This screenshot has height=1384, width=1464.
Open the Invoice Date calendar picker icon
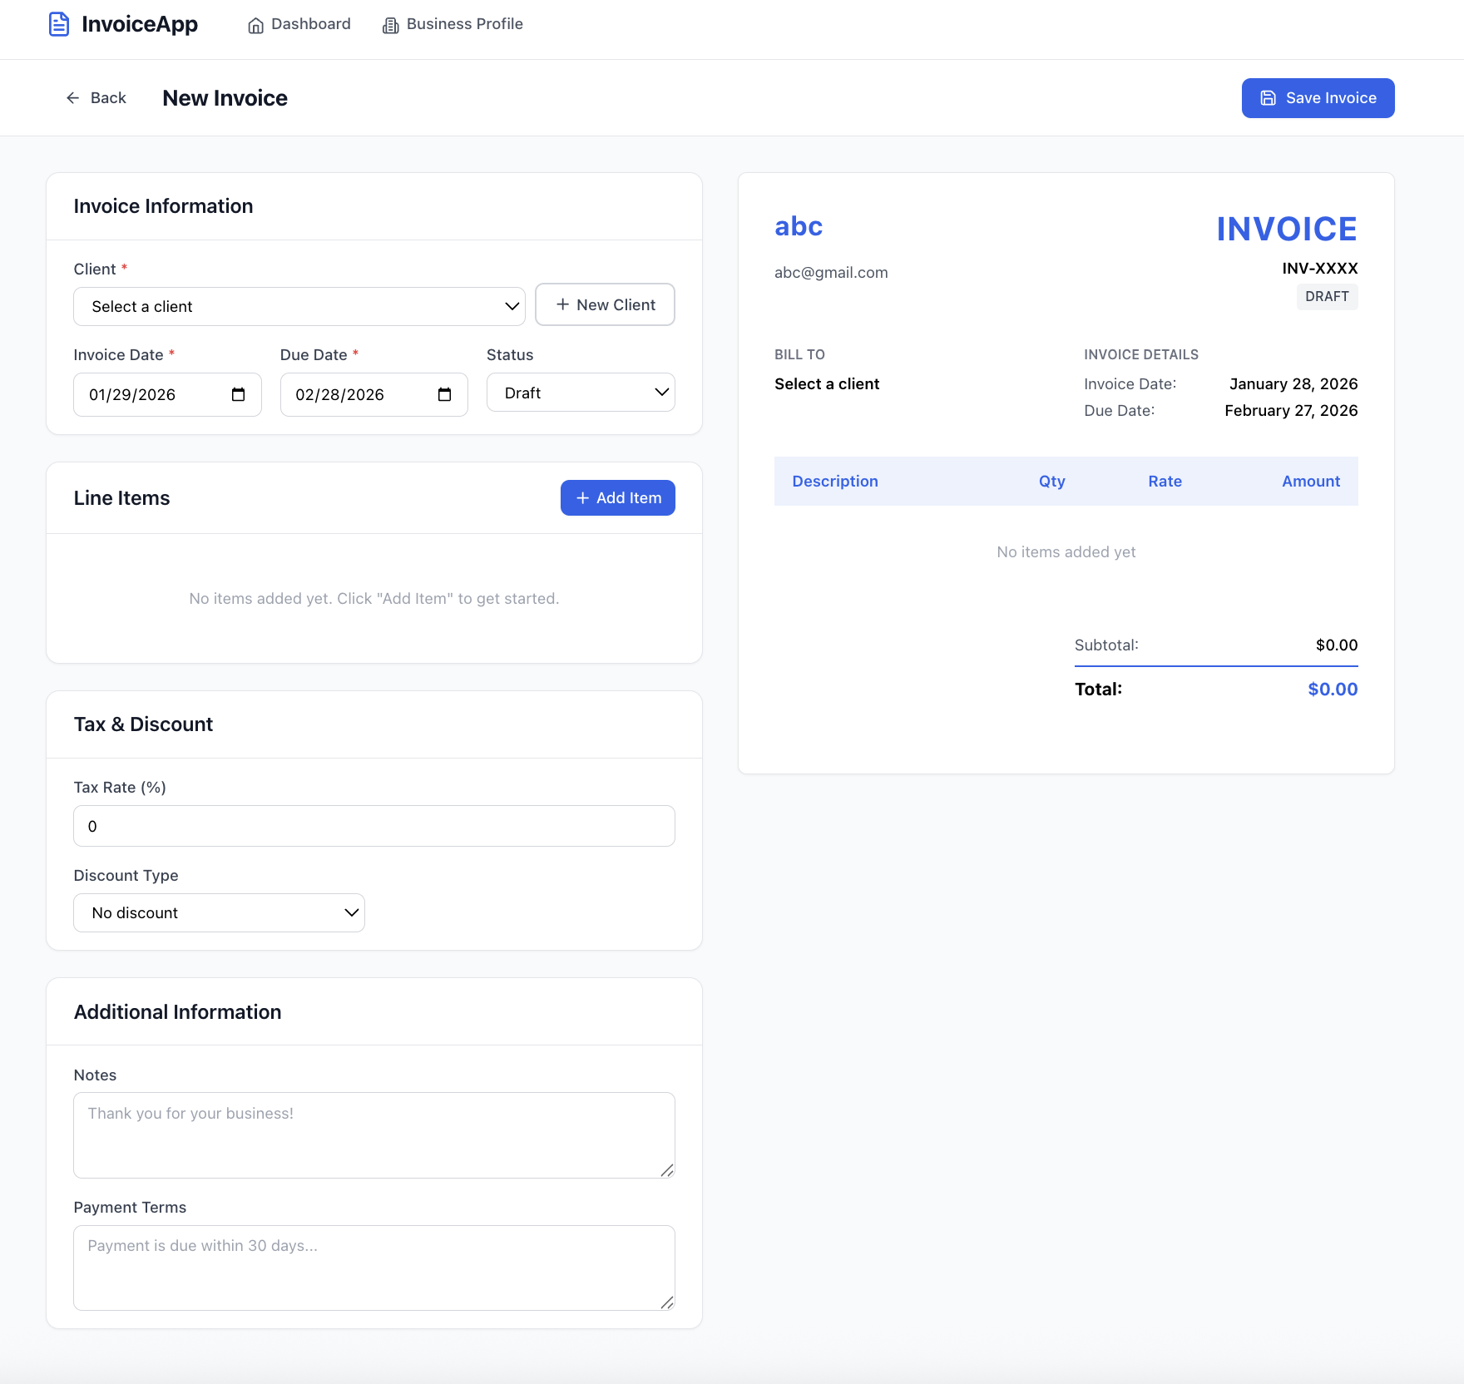pyautogui.click(x=240, y=394)
